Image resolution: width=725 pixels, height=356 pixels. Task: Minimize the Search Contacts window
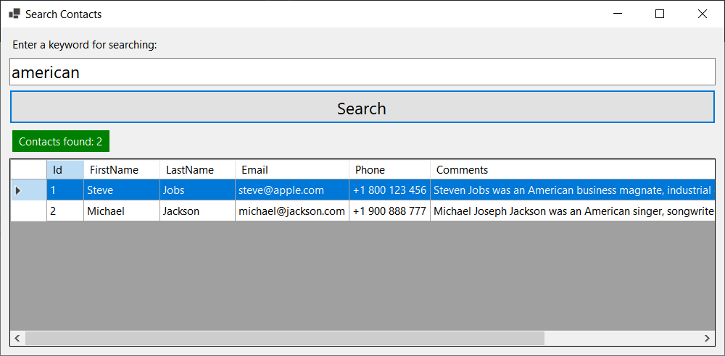617,14
